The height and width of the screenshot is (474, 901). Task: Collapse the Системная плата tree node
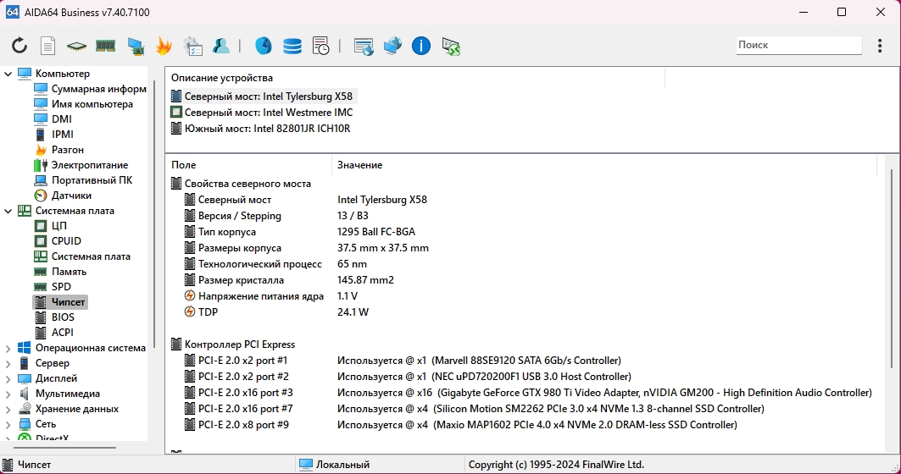(8, 211)
